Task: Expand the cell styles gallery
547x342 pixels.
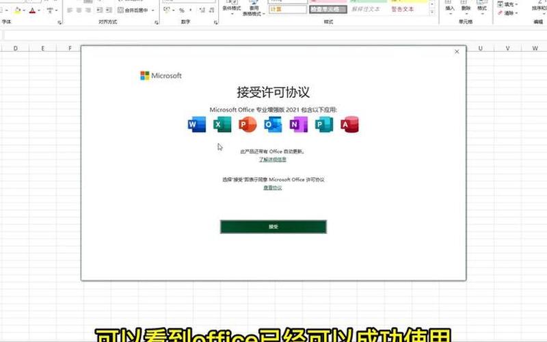Action: (x=432, y=12)
